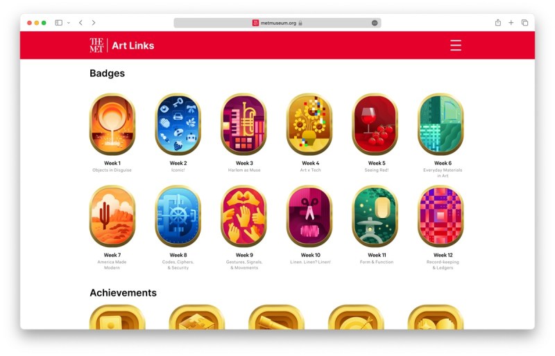Screen dimensions: 555x356
Task: Open the page options ellipsis in address bar
Action: pyautogui.click(x=375, y=23)
